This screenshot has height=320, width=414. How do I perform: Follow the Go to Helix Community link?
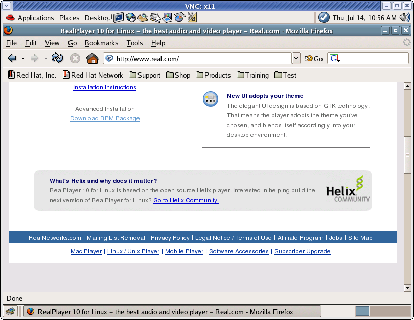point(186,200)
